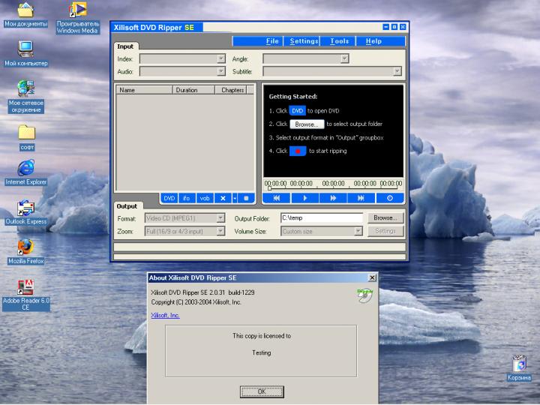Expand the Format dropdown in Output
This screenshot has height=405, width=540.
220,218
